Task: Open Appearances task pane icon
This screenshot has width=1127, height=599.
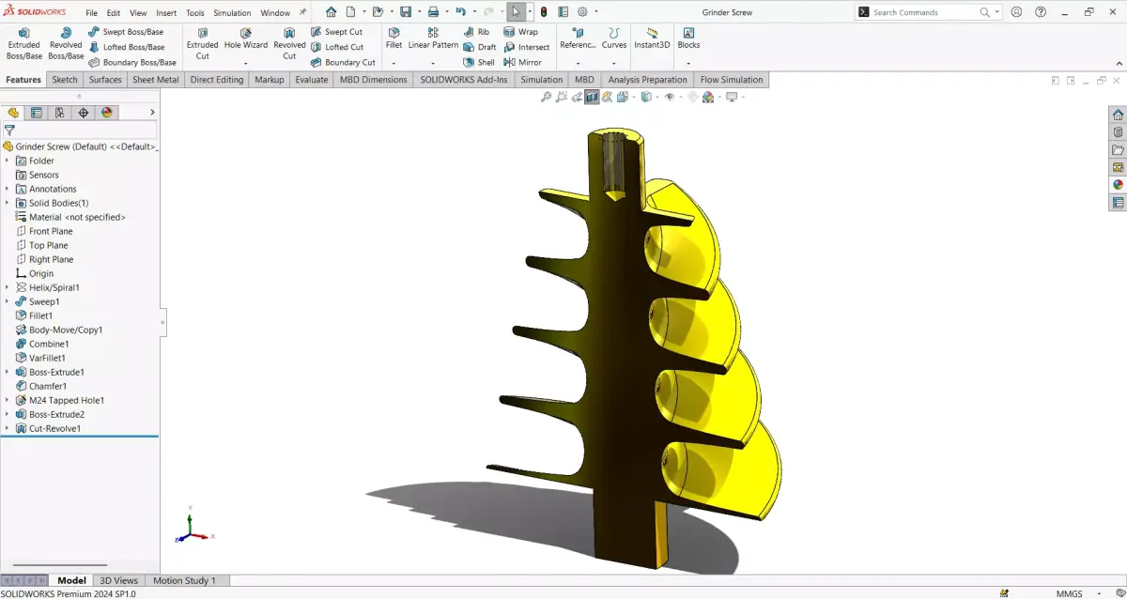Action: [1118, 184]
